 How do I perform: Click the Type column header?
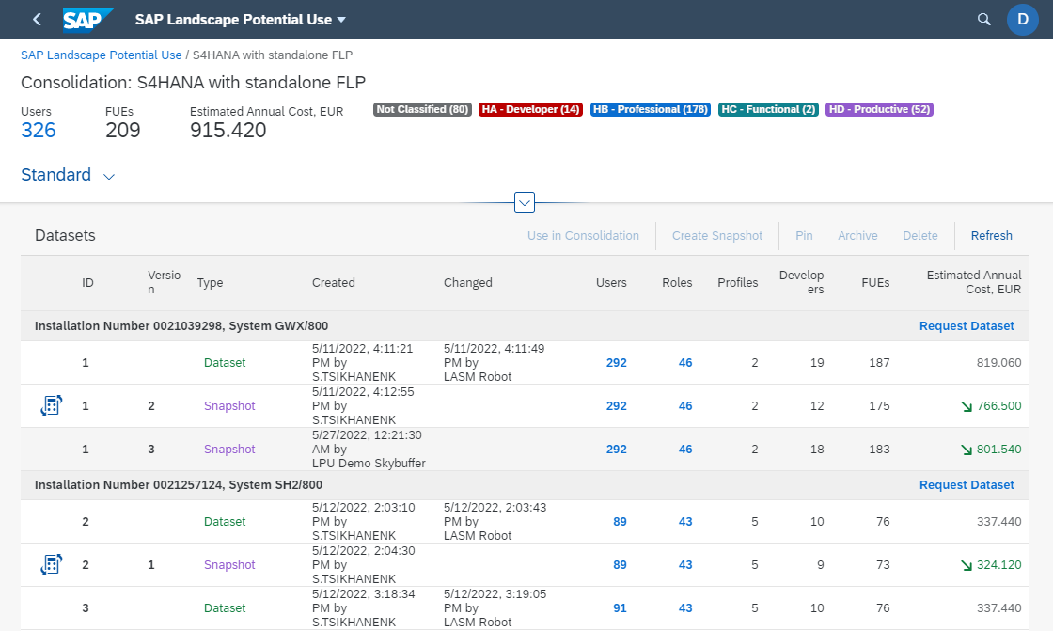pyautogui.click(x=211, y=283)
